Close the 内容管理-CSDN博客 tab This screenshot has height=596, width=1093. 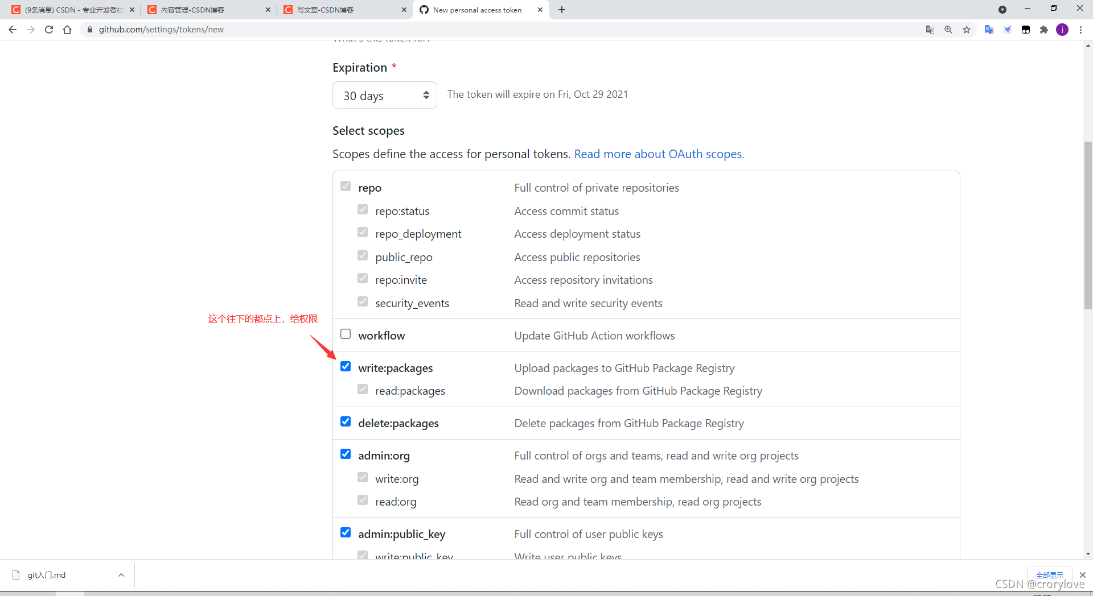point(268,10)
